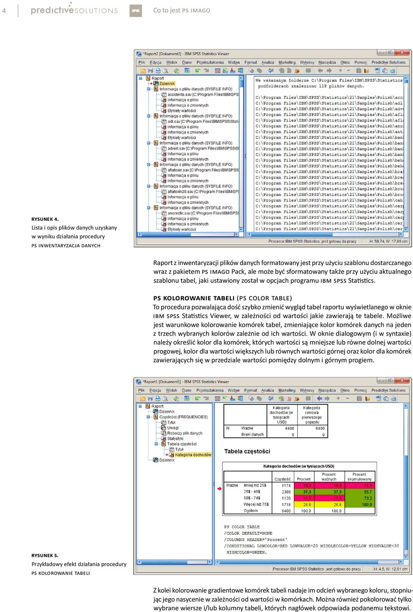The image size is (413, 612).
Task: Click 'Procent skumulowany' column header
Action: pyautogui.click(x=360, y=477)
